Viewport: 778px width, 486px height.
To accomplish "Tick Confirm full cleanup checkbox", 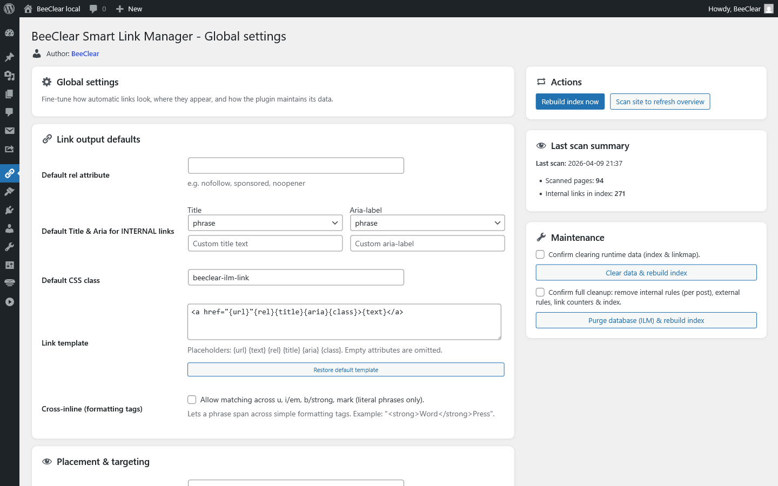I will point(540,292).
